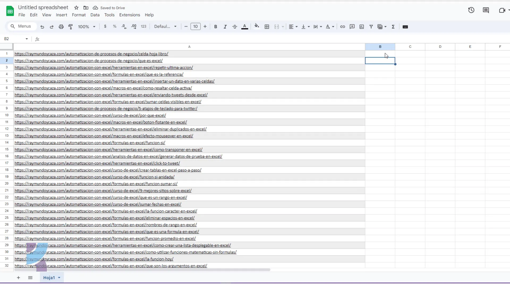Click the create filter icon
Viewport: 510px width, 287px height.
click(x=371, y=27)
